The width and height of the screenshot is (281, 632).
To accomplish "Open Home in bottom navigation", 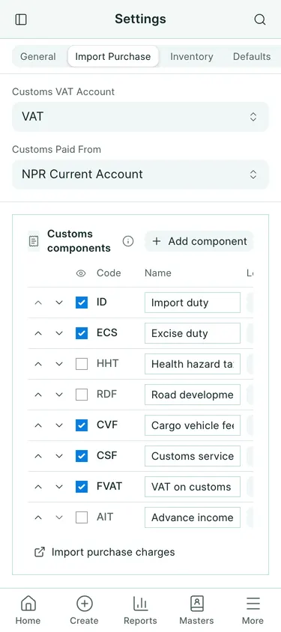I will pos(28,610).
